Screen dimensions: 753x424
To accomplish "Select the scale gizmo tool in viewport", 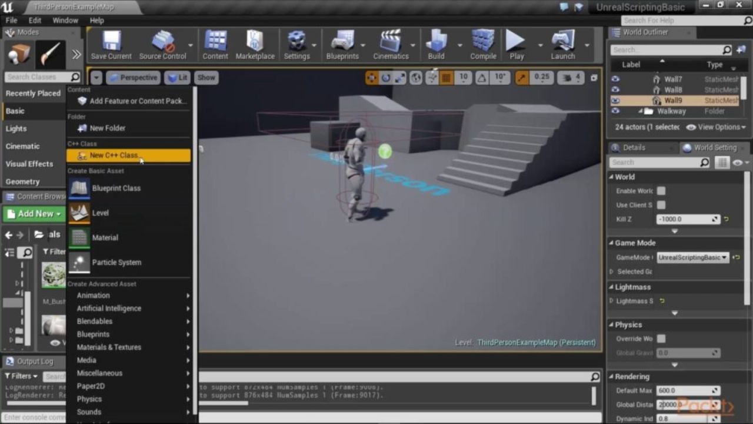I will (x=400, y=77).
